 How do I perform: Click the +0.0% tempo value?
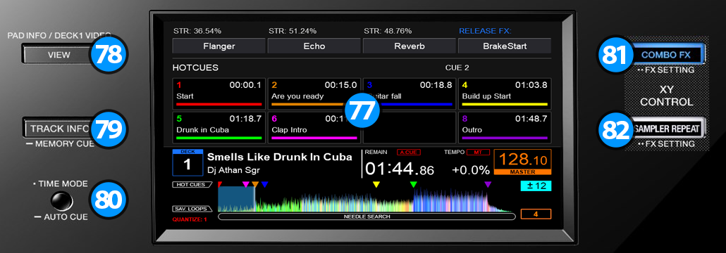coord(471,170)
